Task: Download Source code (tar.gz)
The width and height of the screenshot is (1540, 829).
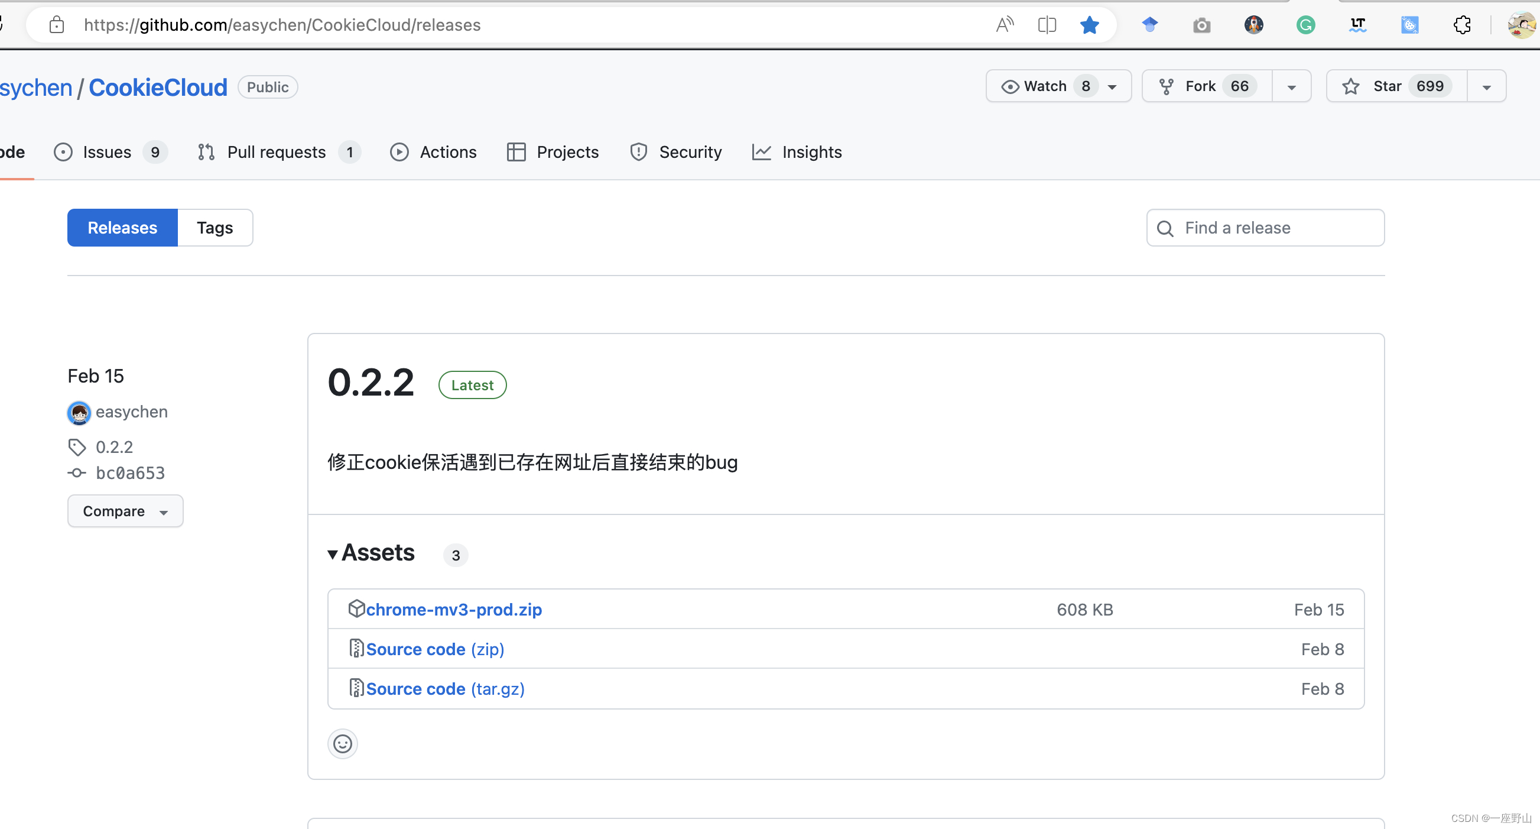Action: coord(446,688)
